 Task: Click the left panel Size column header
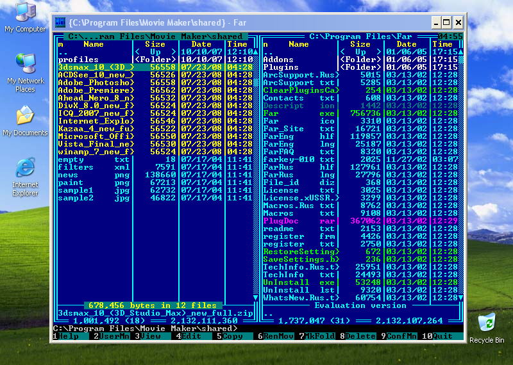pyautogui.click(x=155, y=44)
